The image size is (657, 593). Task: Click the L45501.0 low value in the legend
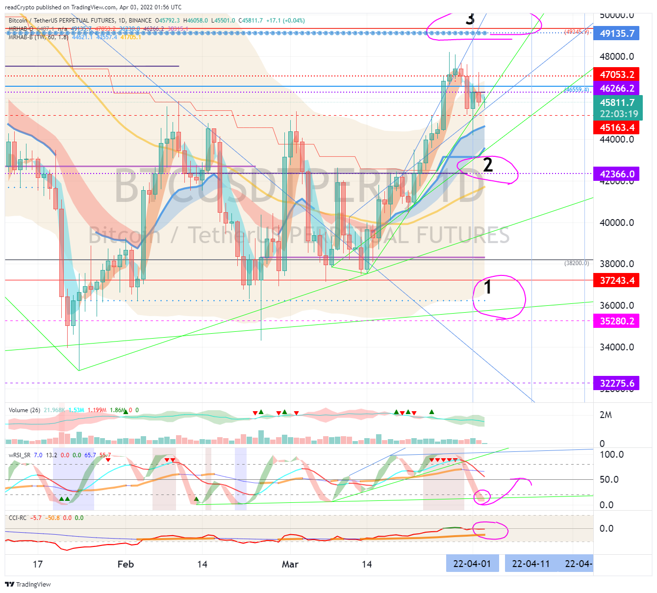[x=223, y=21]
